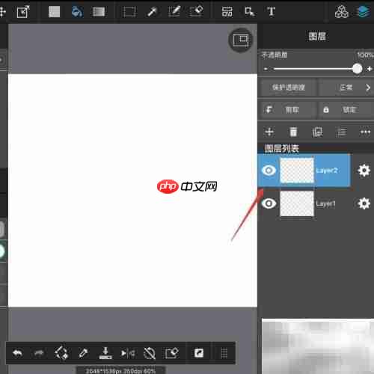Click the trash icon to delete layer
The height and width of the screenshot is (374, 374).
[x=293, y=132]
